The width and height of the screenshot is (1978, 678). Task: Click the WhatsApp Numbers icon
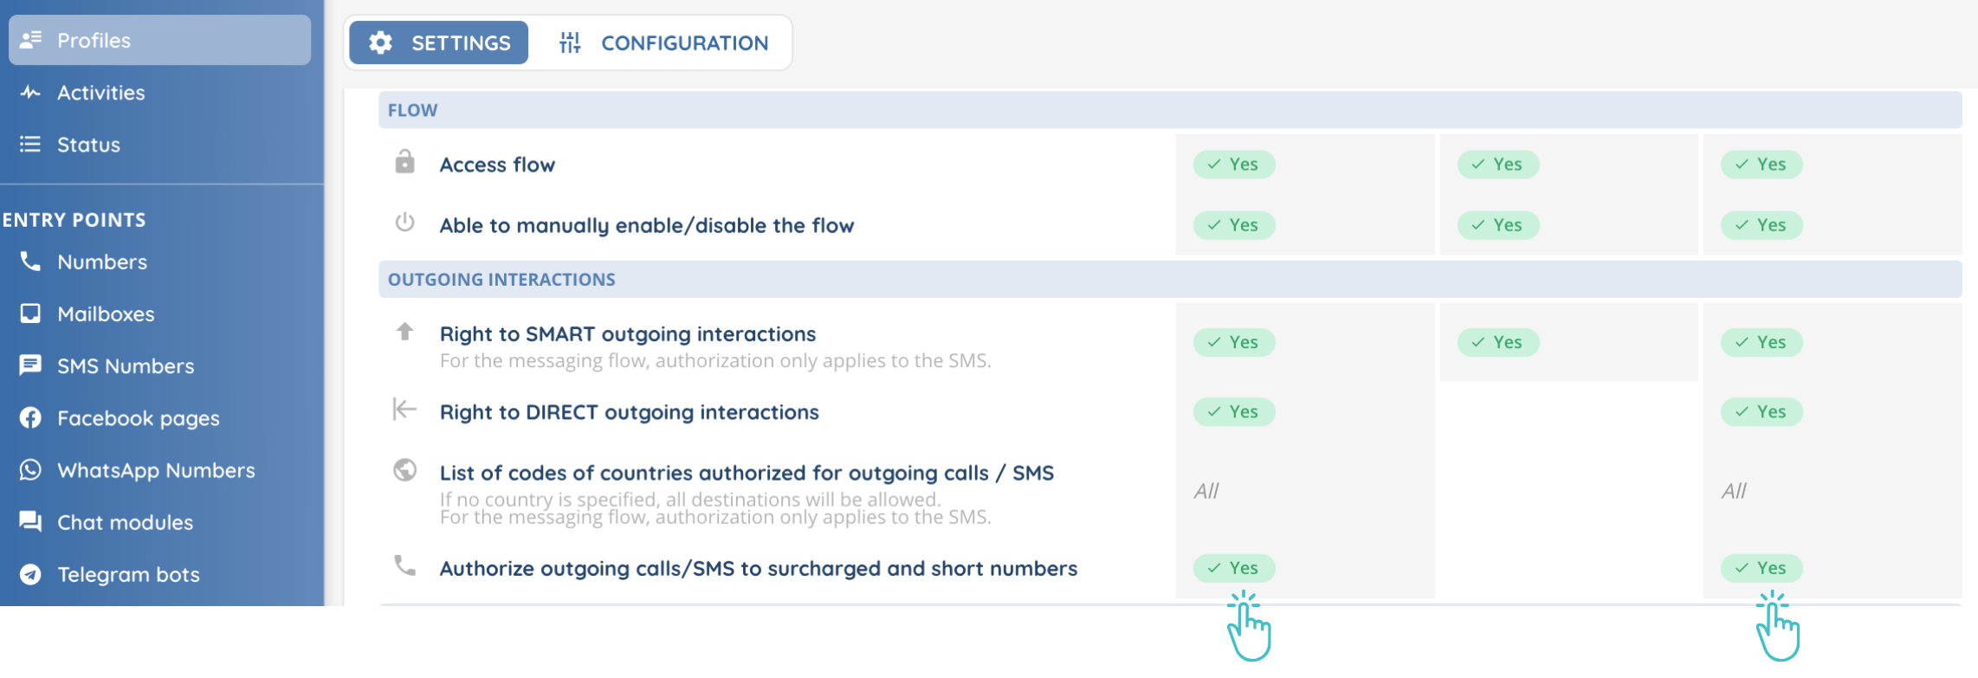pos(30,470)
